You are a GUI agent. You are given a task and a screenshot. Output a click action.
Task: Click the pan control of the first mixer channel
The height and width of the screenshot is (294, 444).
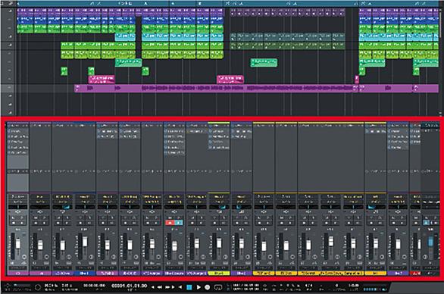click(18, 207)
